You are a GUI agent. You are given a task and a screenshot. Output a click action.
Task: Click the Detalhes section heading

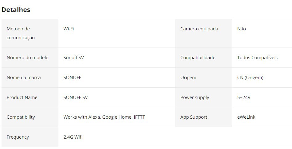click(16, 10)
